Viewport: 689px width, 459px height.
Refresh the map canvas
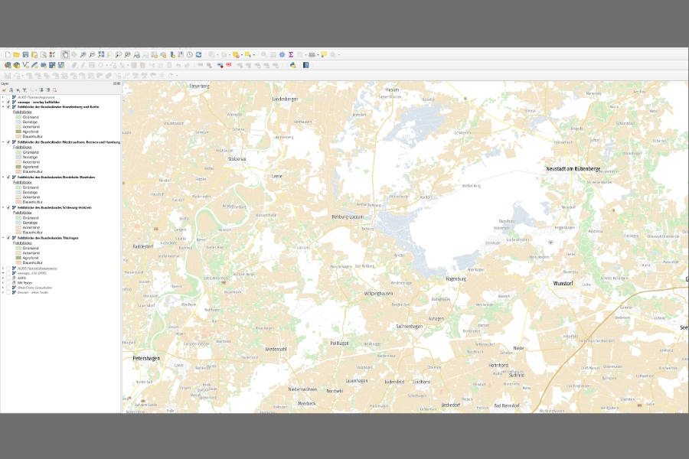tap(198, 54)
